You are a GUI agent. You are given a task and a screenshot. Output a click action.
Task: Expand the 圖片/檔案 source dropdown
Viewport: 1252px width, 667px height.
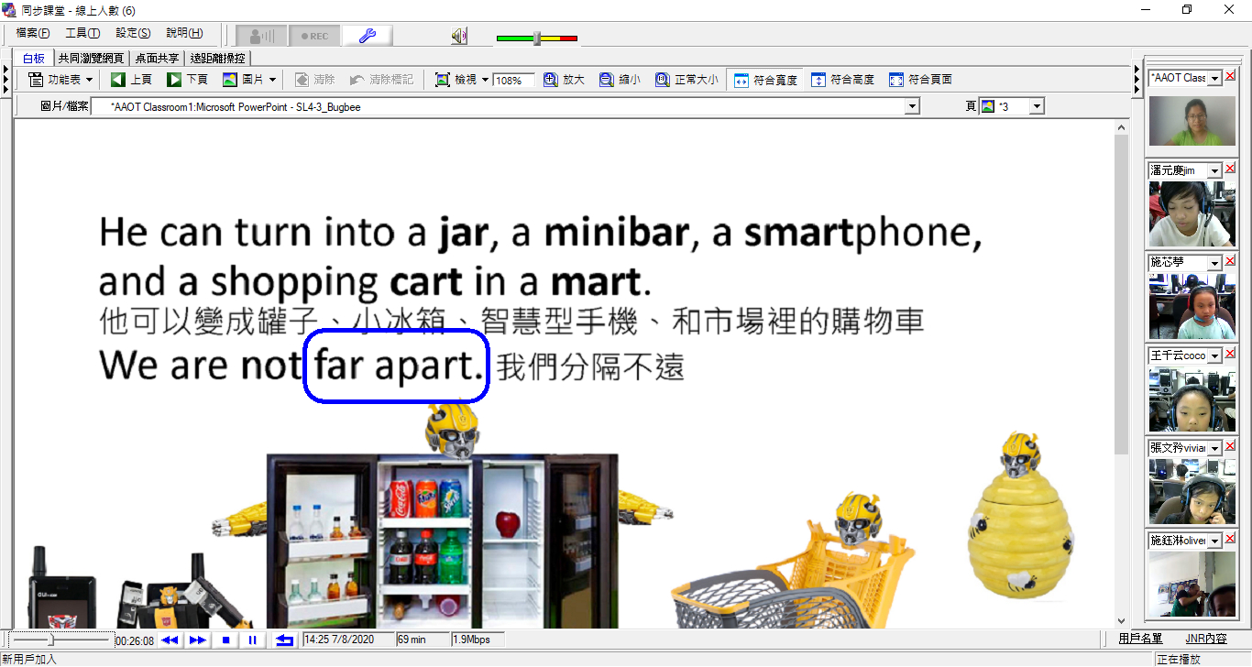(911, 107)
